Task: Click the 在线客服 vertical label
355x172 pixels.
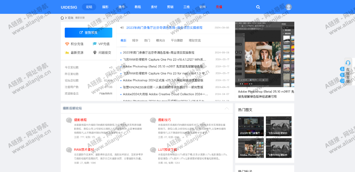Action: click(348, 76)
